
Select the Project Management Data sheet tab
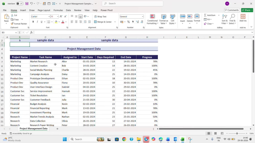pos(33,128)
